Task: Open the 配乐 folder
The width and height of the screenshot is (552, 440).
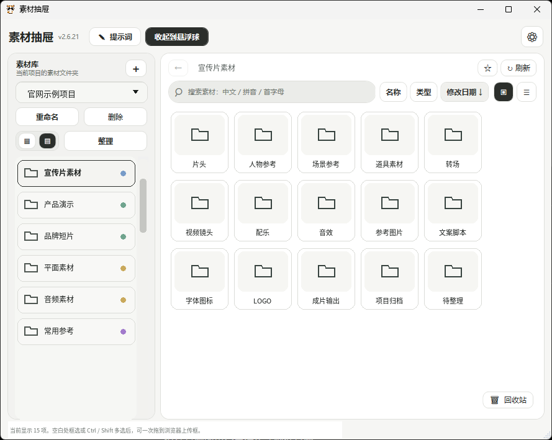Action: coord(263,210)
